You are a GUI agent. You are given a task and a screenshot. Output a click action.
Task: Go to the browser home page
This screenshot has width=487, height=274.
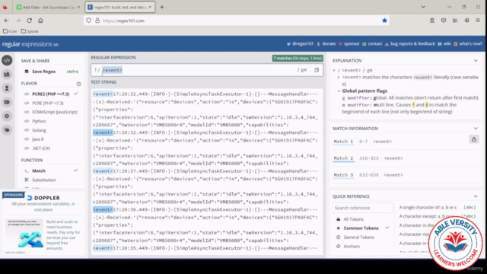(x=40, y=21)
